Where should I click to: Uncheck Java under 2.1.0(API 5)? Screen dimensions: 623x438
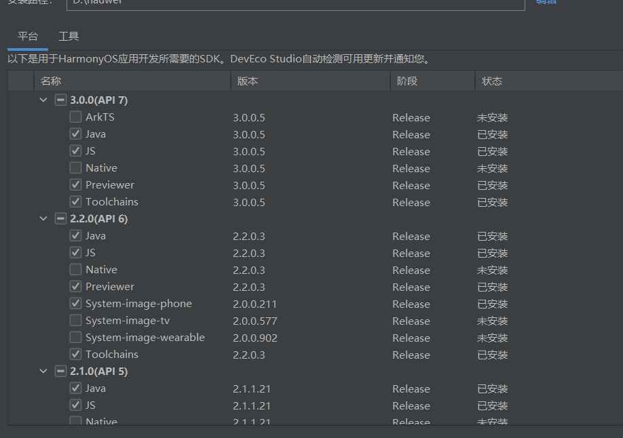75,388
